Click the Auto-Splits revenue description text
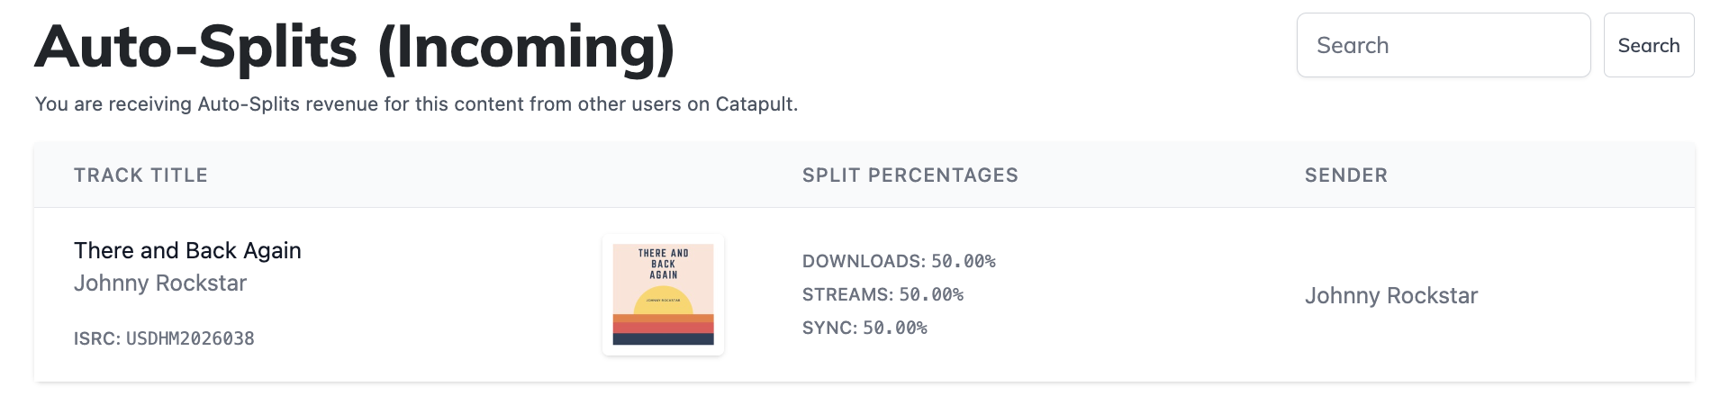The width and height of the screenshot is (1729, 396). tap(416, 104)
